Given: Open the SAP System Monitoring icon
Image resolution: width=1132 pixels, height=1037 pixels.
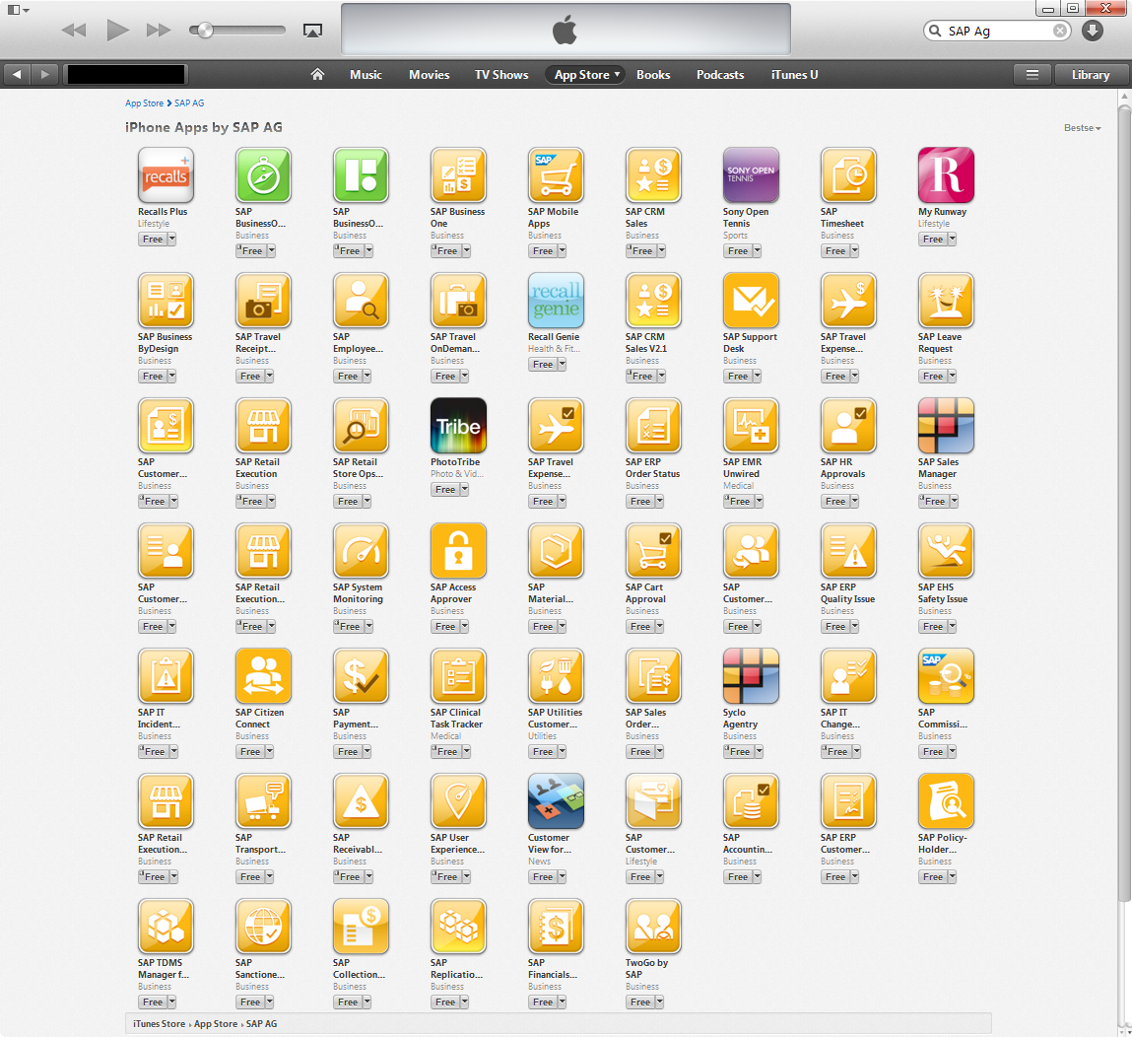Looking at the screenshot, I should pos(361,550).
